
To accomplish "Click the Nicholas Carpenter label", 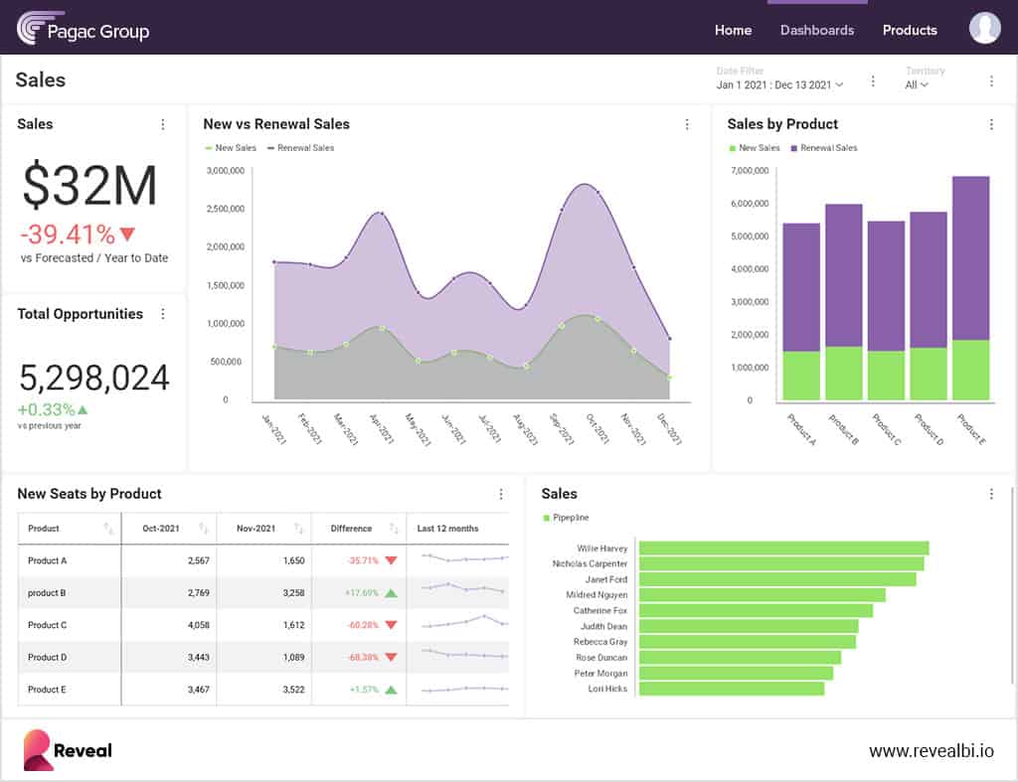I will tap(590, 564).
